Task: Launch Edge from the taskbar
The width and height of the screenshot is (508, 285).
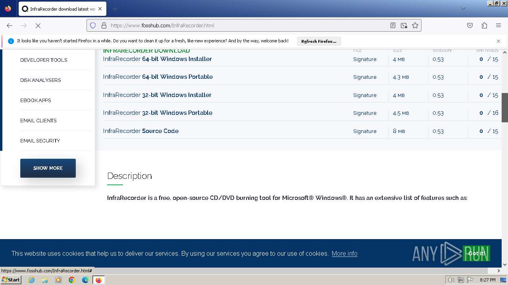Action: click(x=85, y=280)
